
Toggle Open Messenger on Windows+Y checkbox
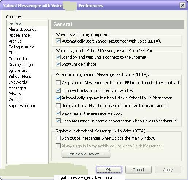pos(58,121)
